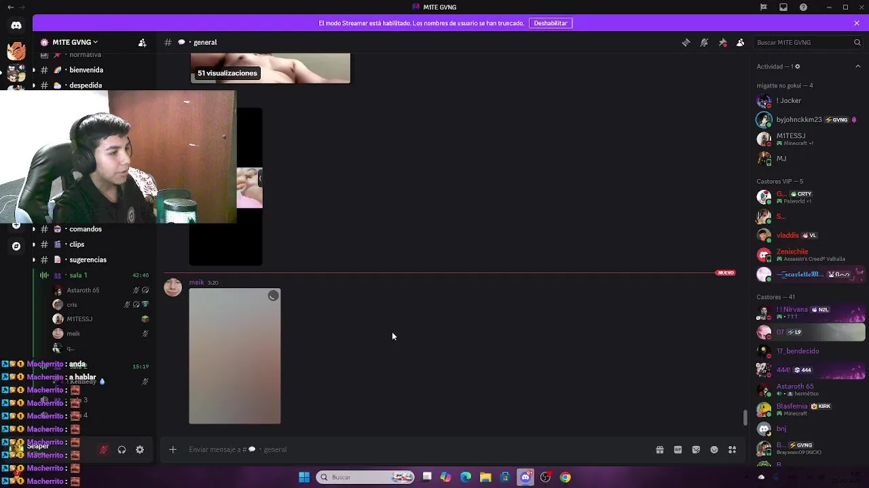Open Discord direct messages home icon

pyautogui.click(x=16, y=25)
